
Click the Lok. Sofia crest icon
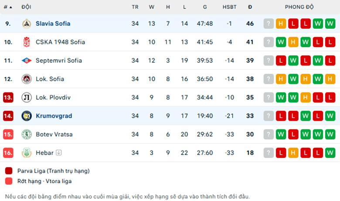pos(27,79)
